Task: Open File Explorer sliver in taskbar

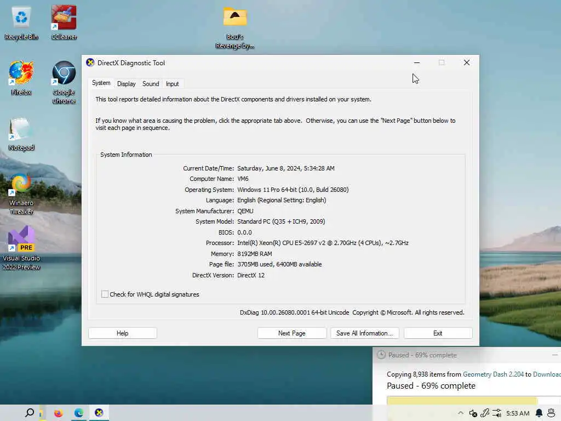Action: [41, 413]
